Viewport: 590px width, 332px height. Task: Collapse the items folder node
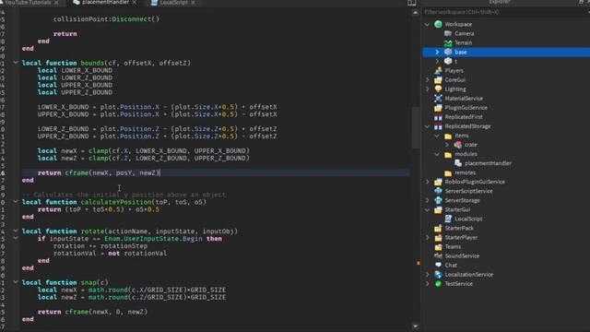click(437, 136)
